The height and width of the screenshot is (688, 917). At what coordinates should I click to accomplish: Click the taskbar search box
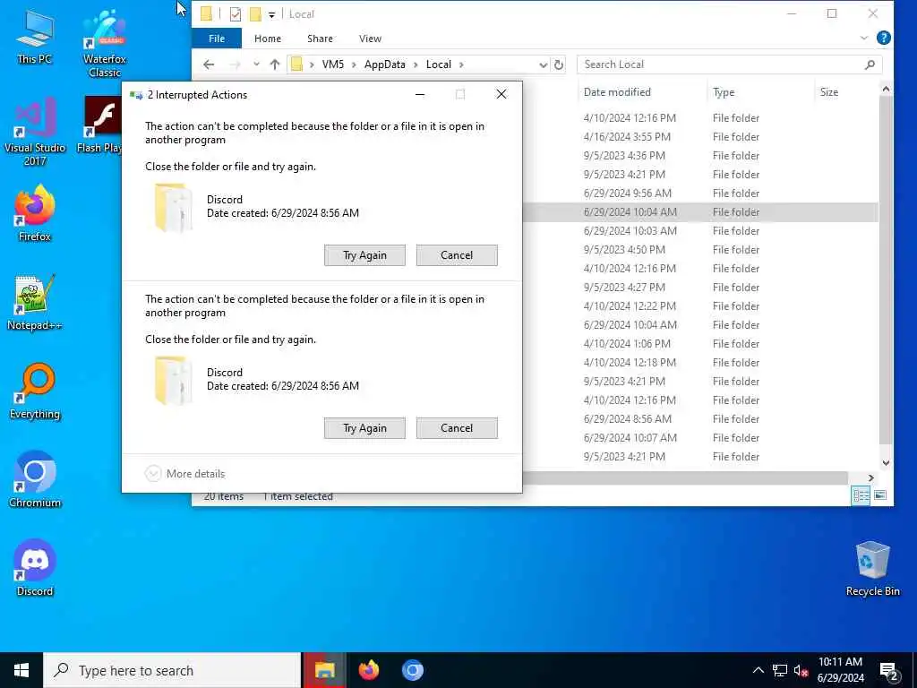172,670
